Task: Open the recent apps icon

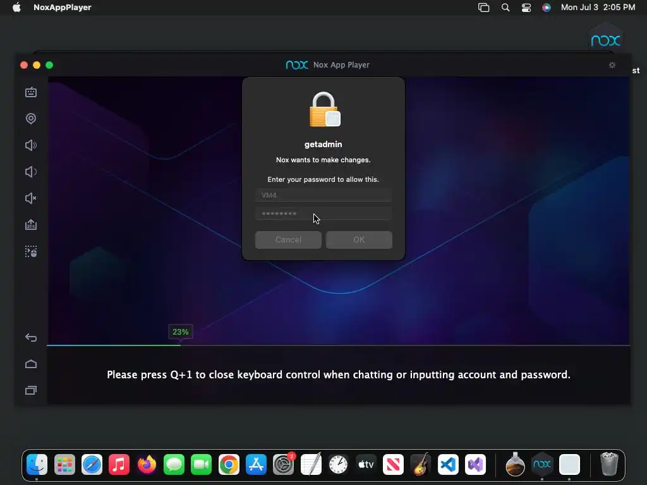Action: [31, 390]
